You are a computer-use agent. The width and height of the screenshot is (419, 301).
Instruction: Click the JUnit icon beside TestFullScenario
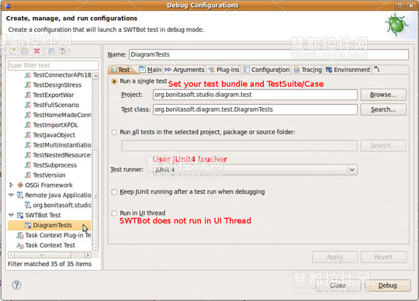point(28,105)
